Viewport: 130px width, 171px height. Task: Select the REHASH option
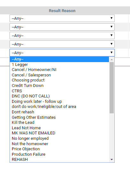(x=59, y=160)
